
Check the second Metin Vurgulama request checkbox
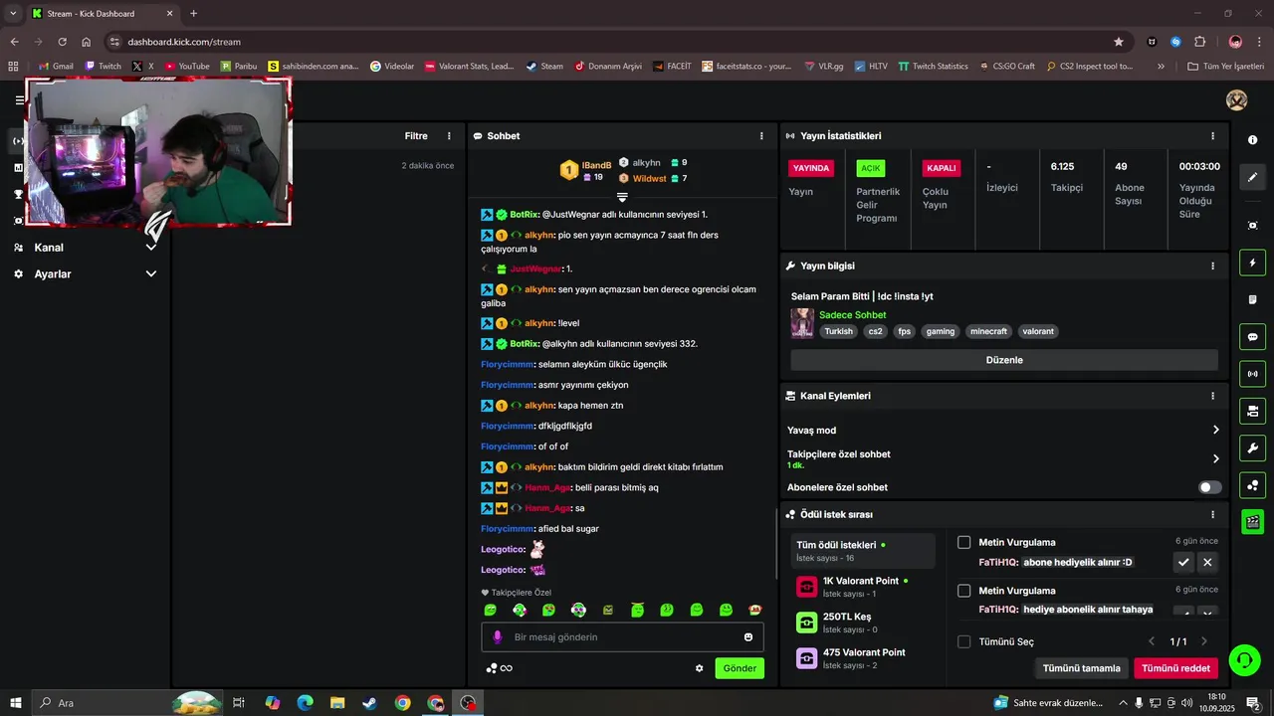tap(963, 591)
